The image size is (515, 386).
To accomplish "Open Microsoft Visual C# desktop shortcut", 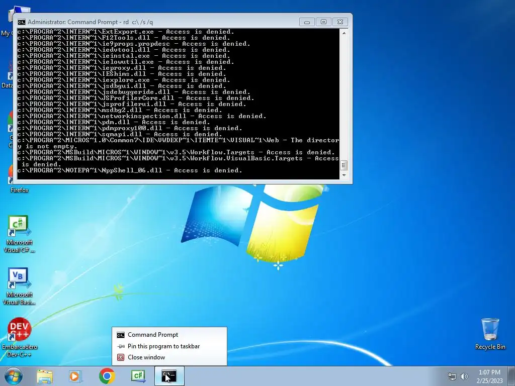I will coord(19,234).
